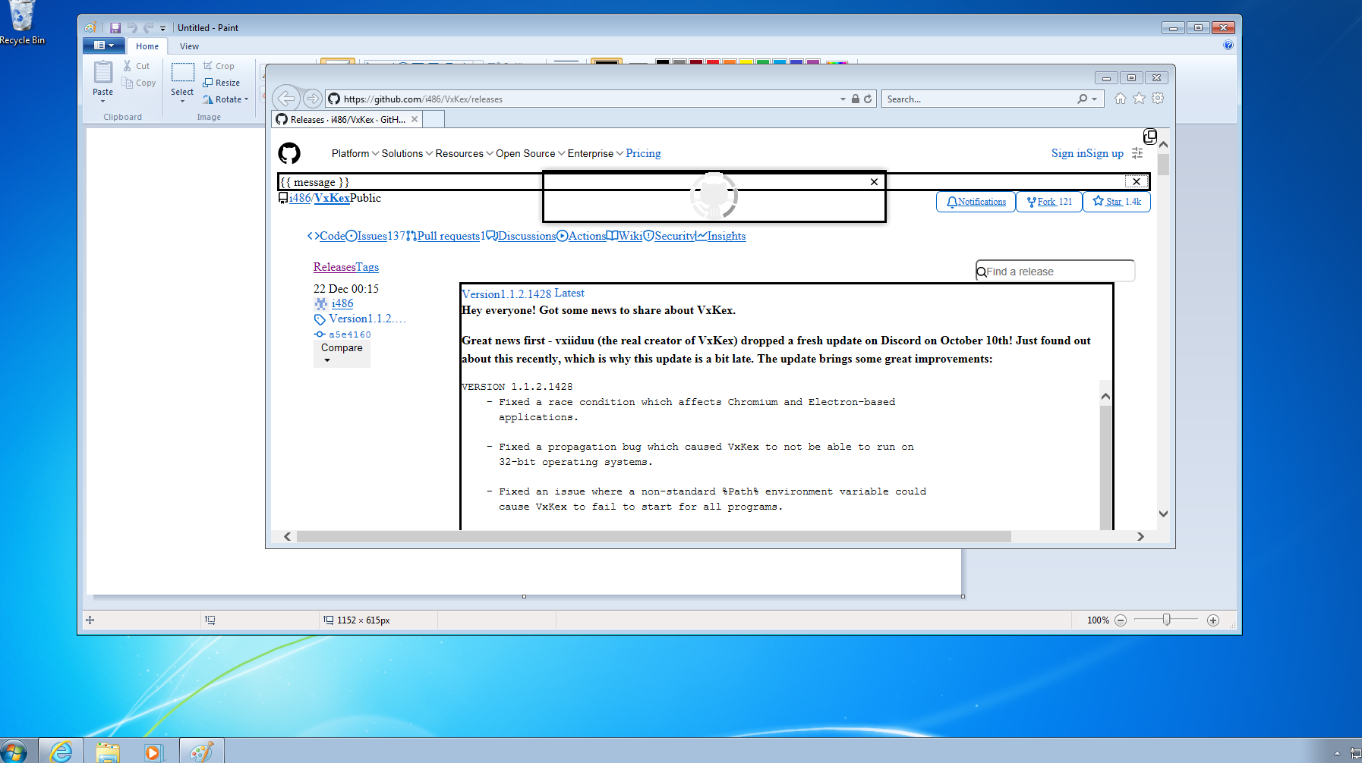
Task: Switch to the View ribbon tab in Paint
Action: [x=189, y=46]
